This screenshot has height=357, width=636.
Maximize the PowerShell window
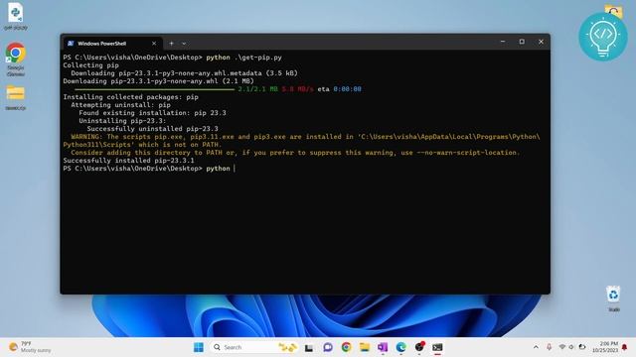(522, 42)
